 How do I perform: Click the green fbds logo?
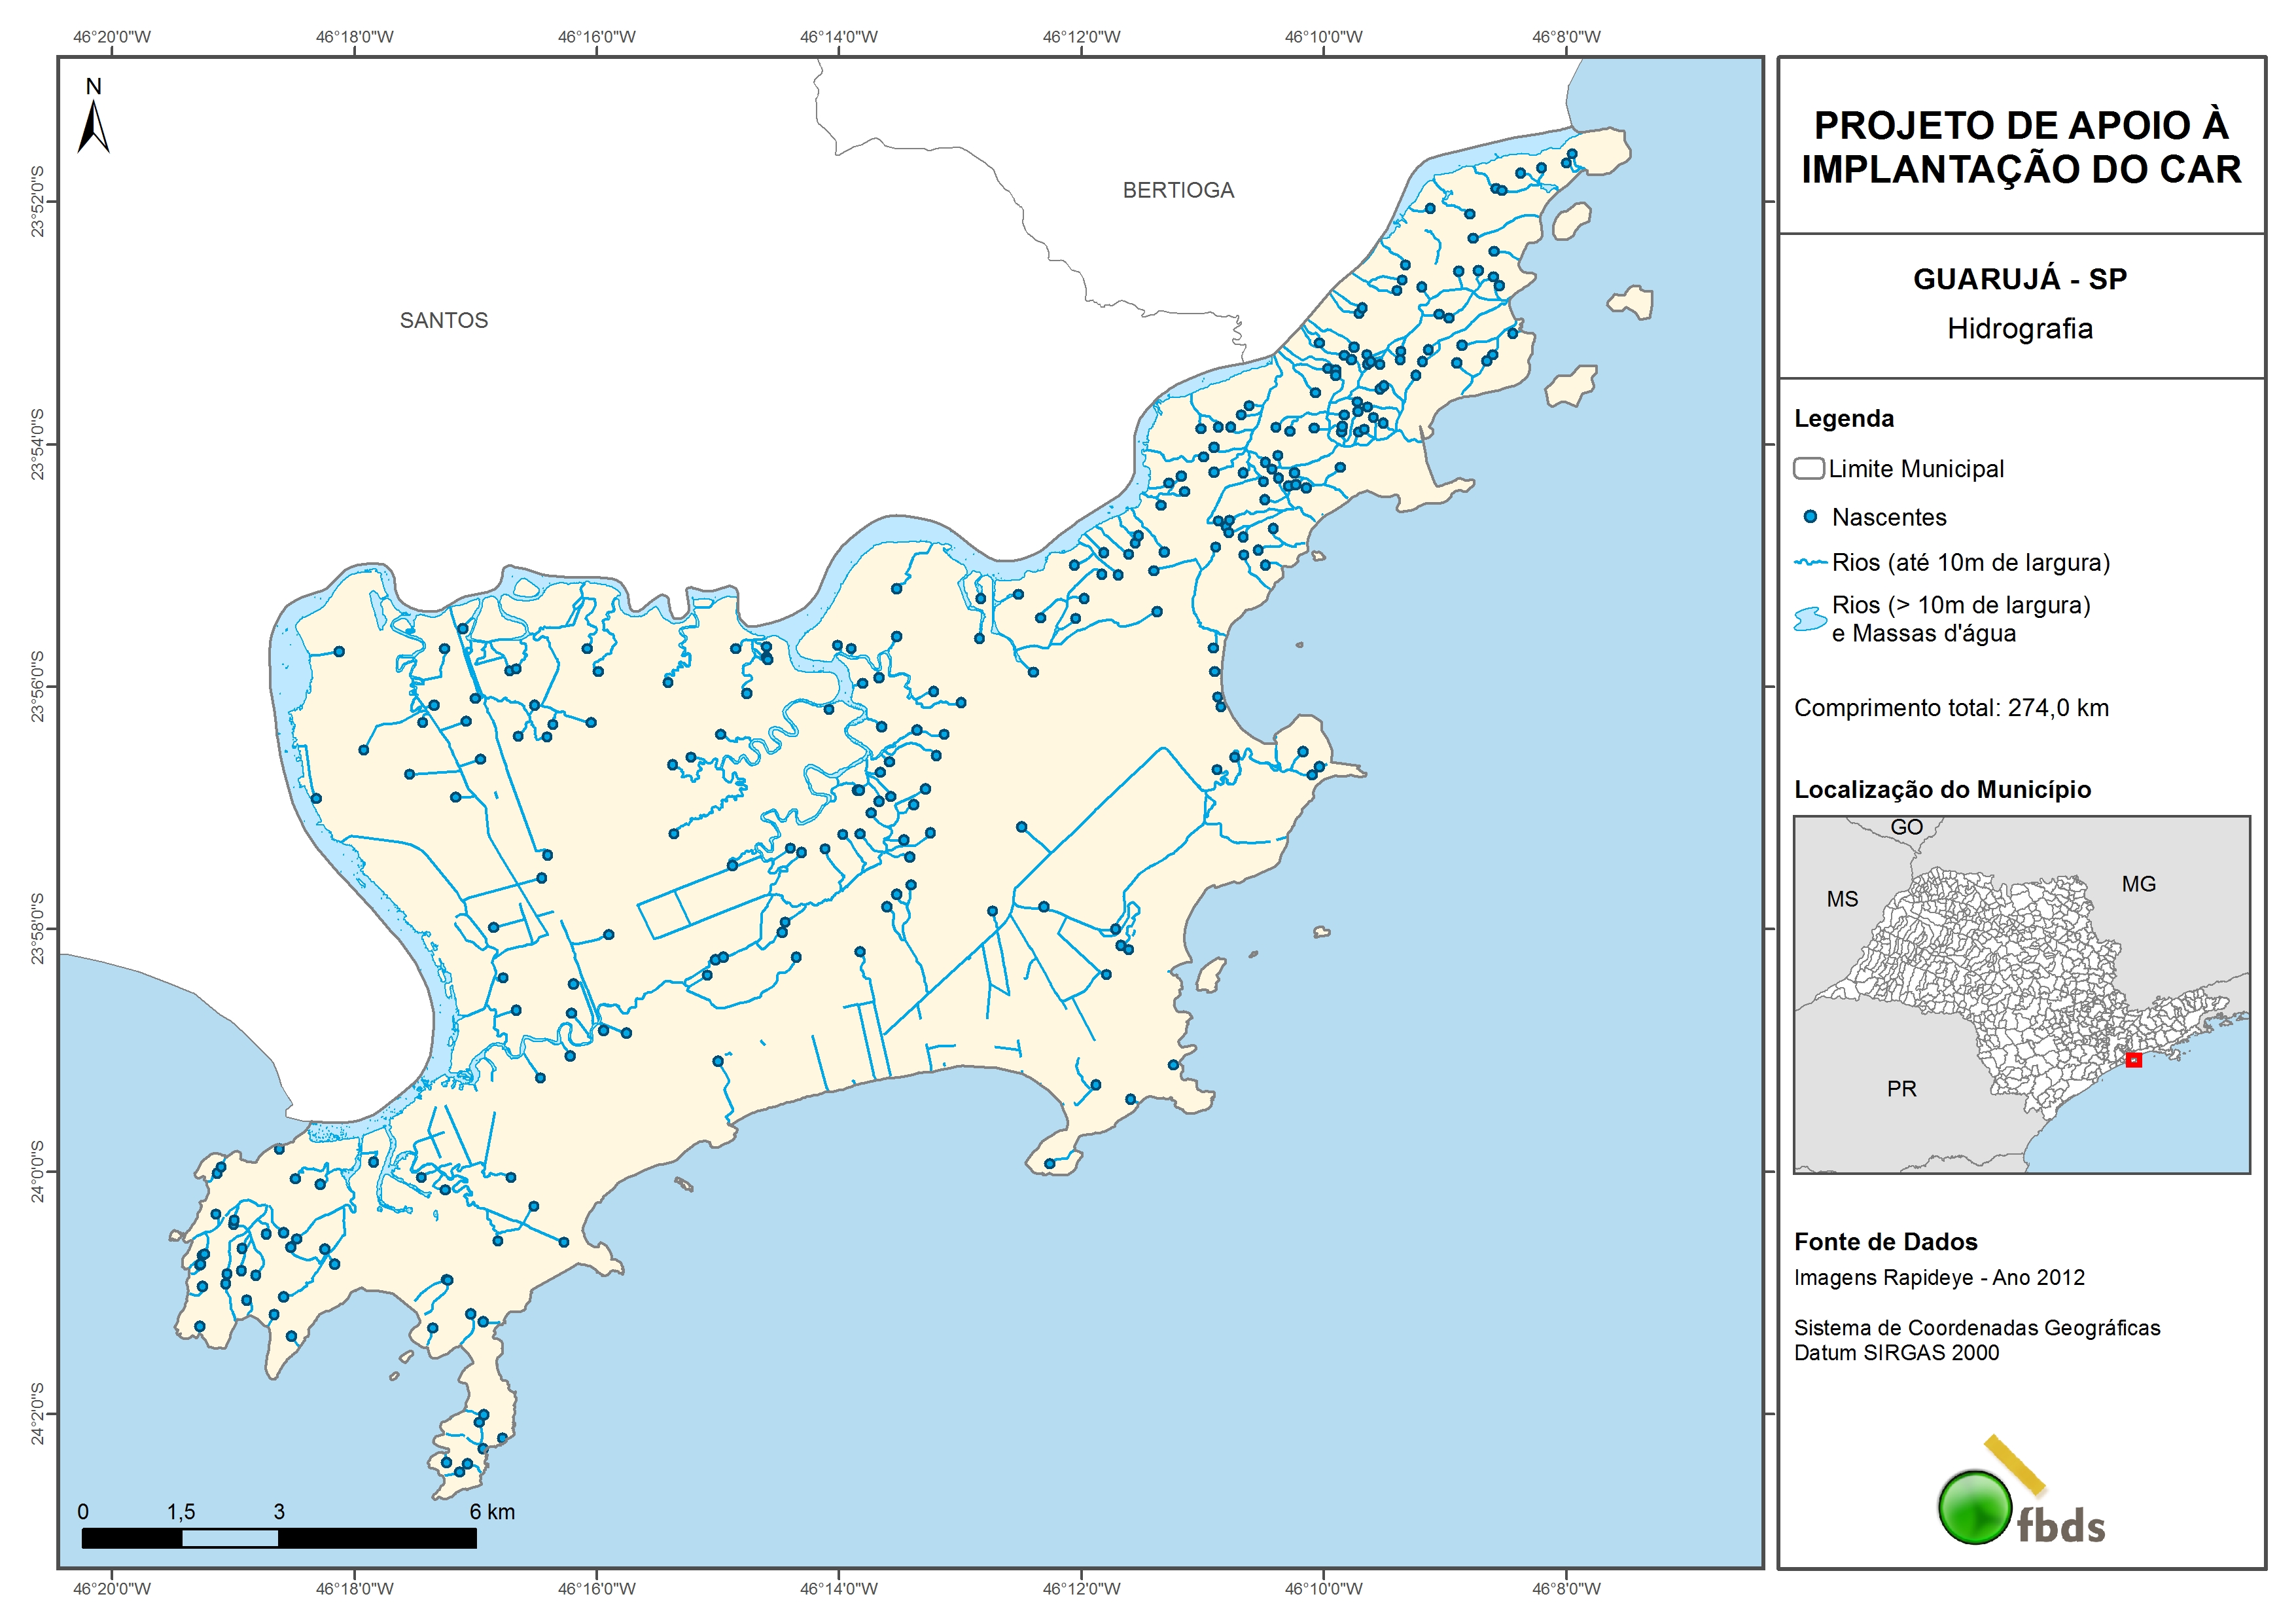pos(1975,1507)
